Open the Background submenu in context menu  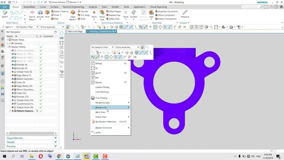point(110,108)
